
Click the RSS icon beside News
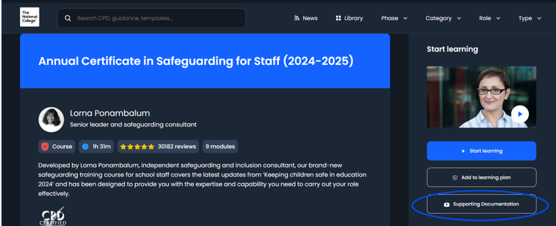(297, 18)
